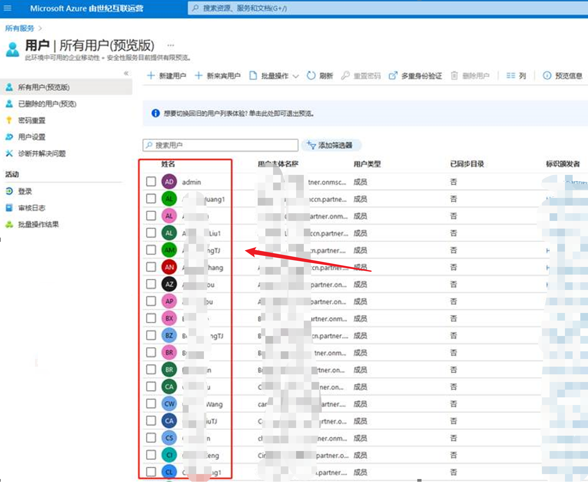Open multi-factor authentication external link icon
The image size is (588, 489).
click(x=393, y=76)
